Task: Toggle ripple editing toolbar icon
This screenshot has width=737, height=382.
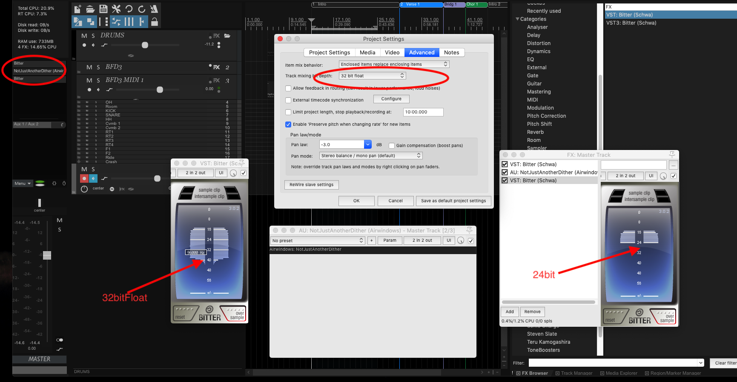Action: 103,22
